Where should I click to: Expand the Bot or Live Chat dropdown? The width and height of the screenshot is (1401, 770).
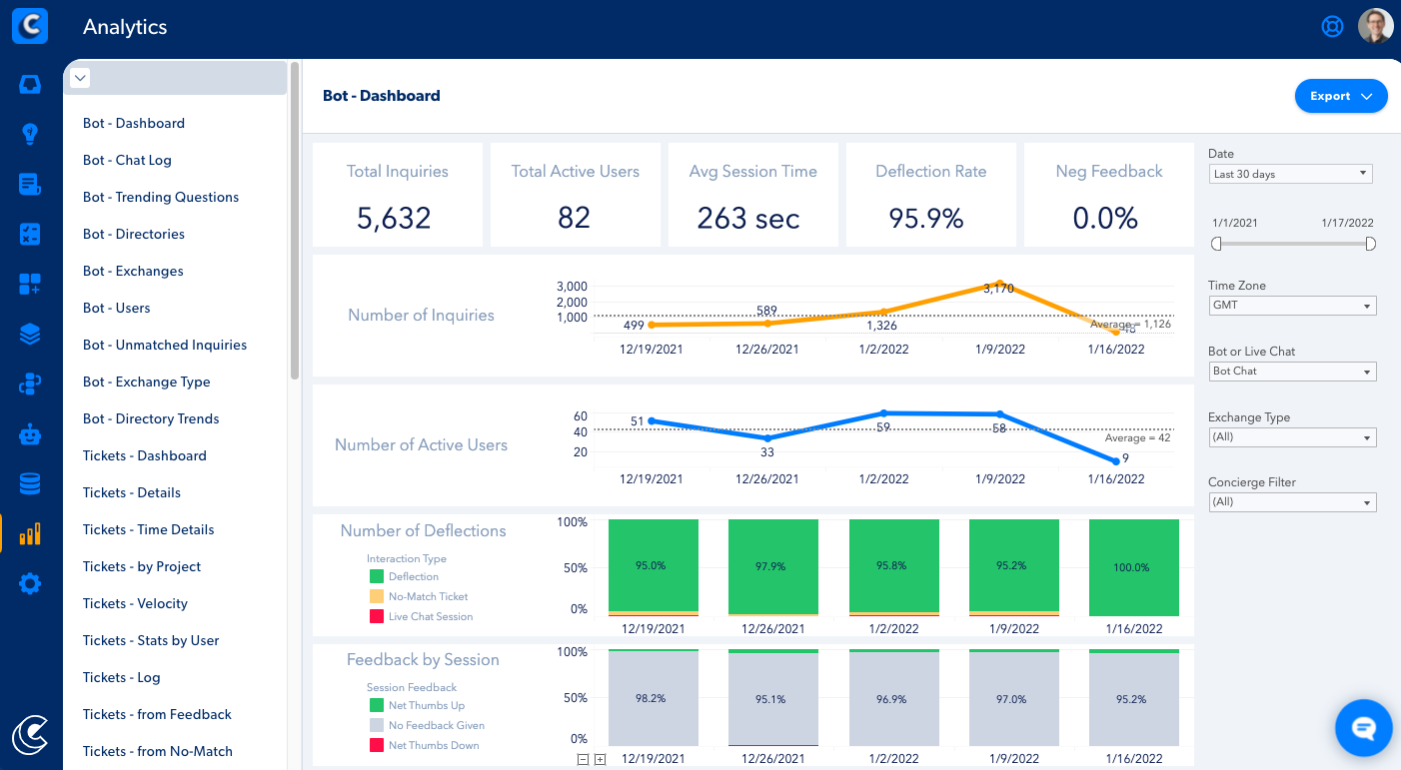click(1292, 372)
